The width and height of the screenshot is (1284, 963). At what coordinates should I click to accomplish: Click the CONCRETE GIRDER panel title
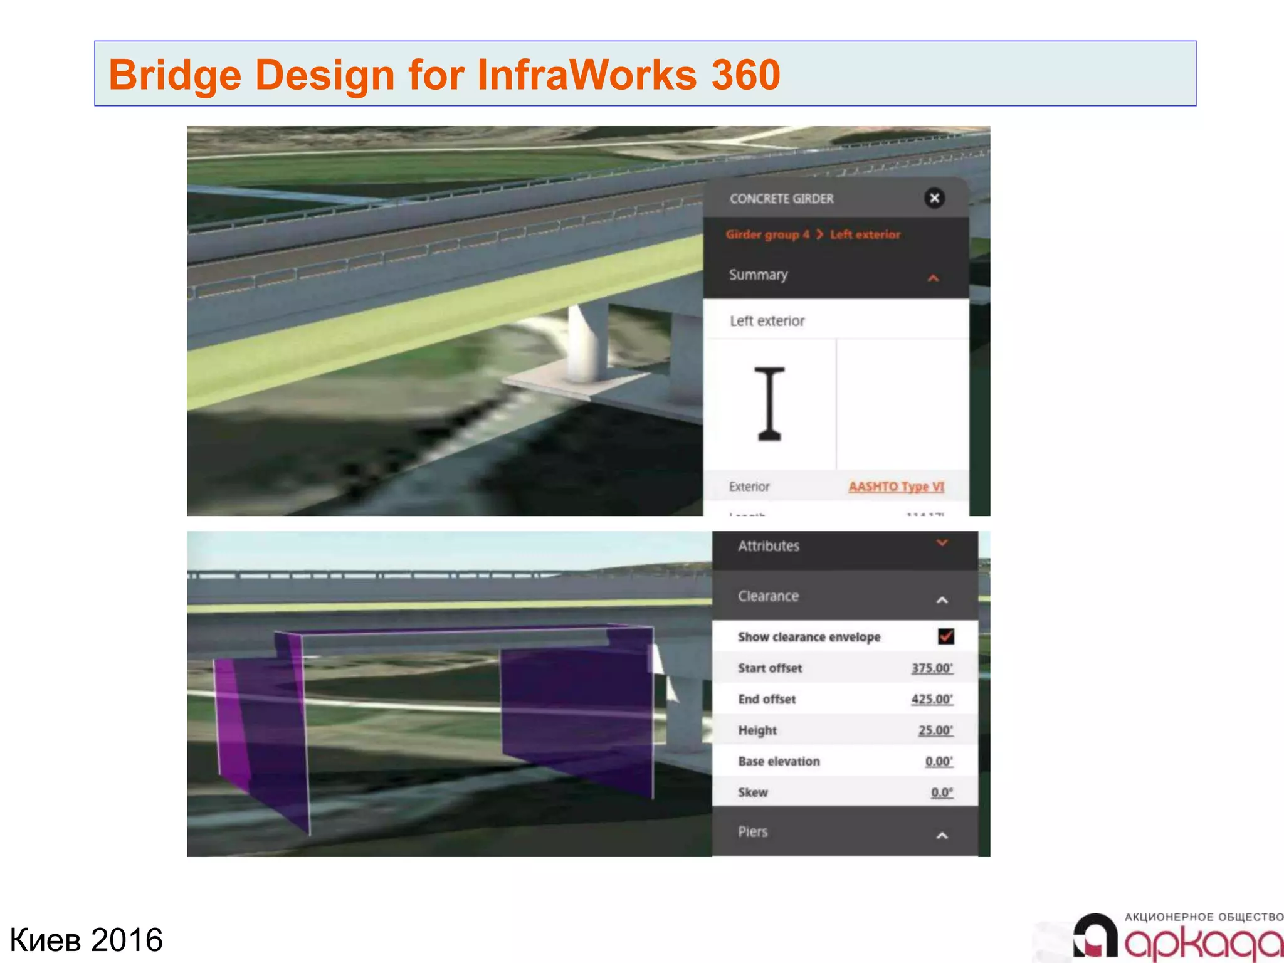pos(781,199)
